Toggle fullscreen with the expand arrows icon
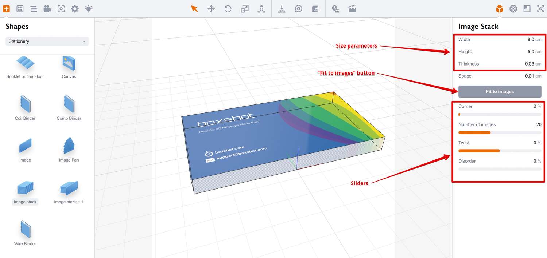547x258 pixels. click(540, 9)
